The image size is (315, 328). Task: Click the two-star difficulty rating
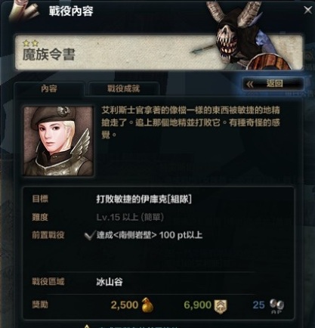point(30,43)
